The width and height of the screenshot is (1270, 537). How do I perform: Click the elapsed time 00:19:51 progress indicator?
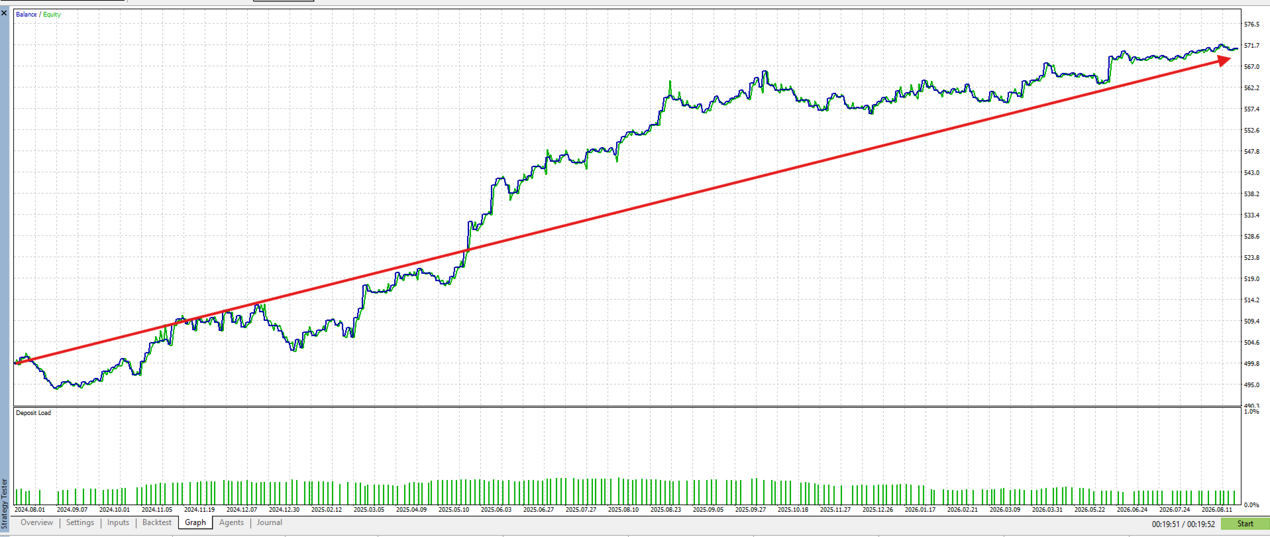[1165, 524]
